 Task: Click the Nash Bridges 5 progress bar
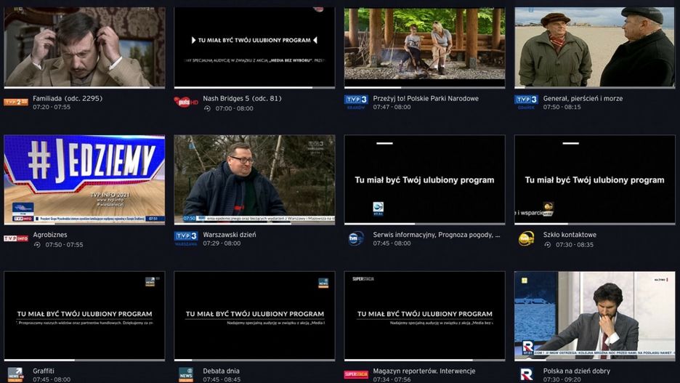[254, 88]
